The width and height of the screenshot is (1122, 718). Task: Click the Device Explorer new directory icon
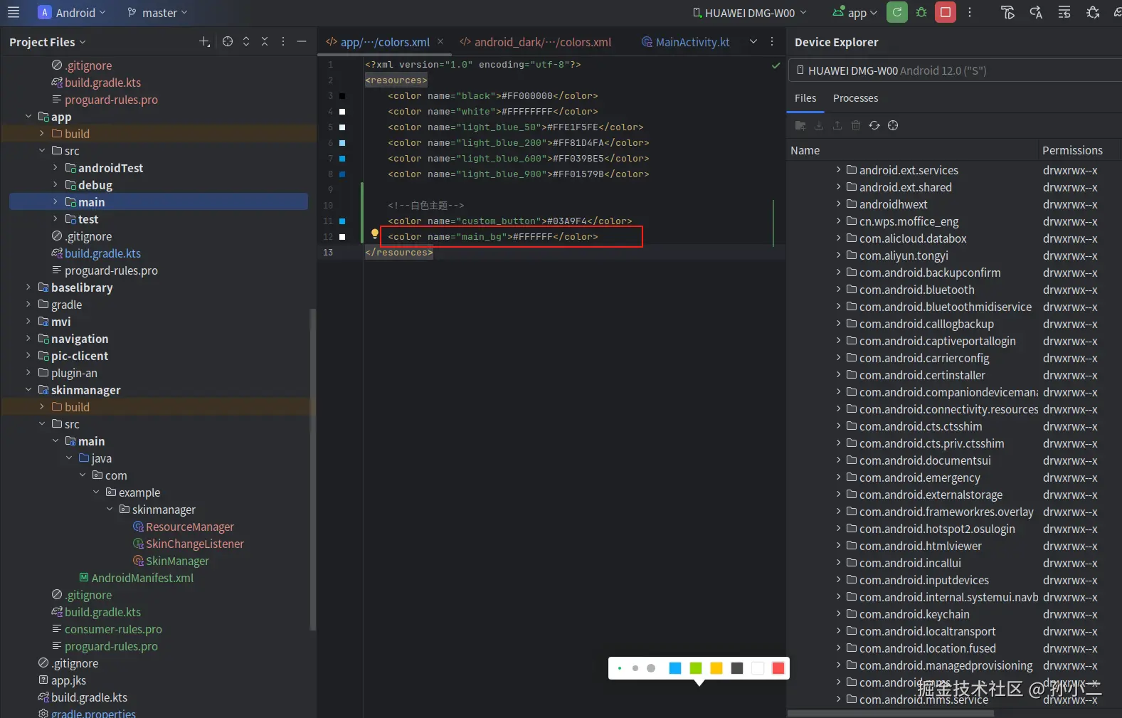click(800, 125)
